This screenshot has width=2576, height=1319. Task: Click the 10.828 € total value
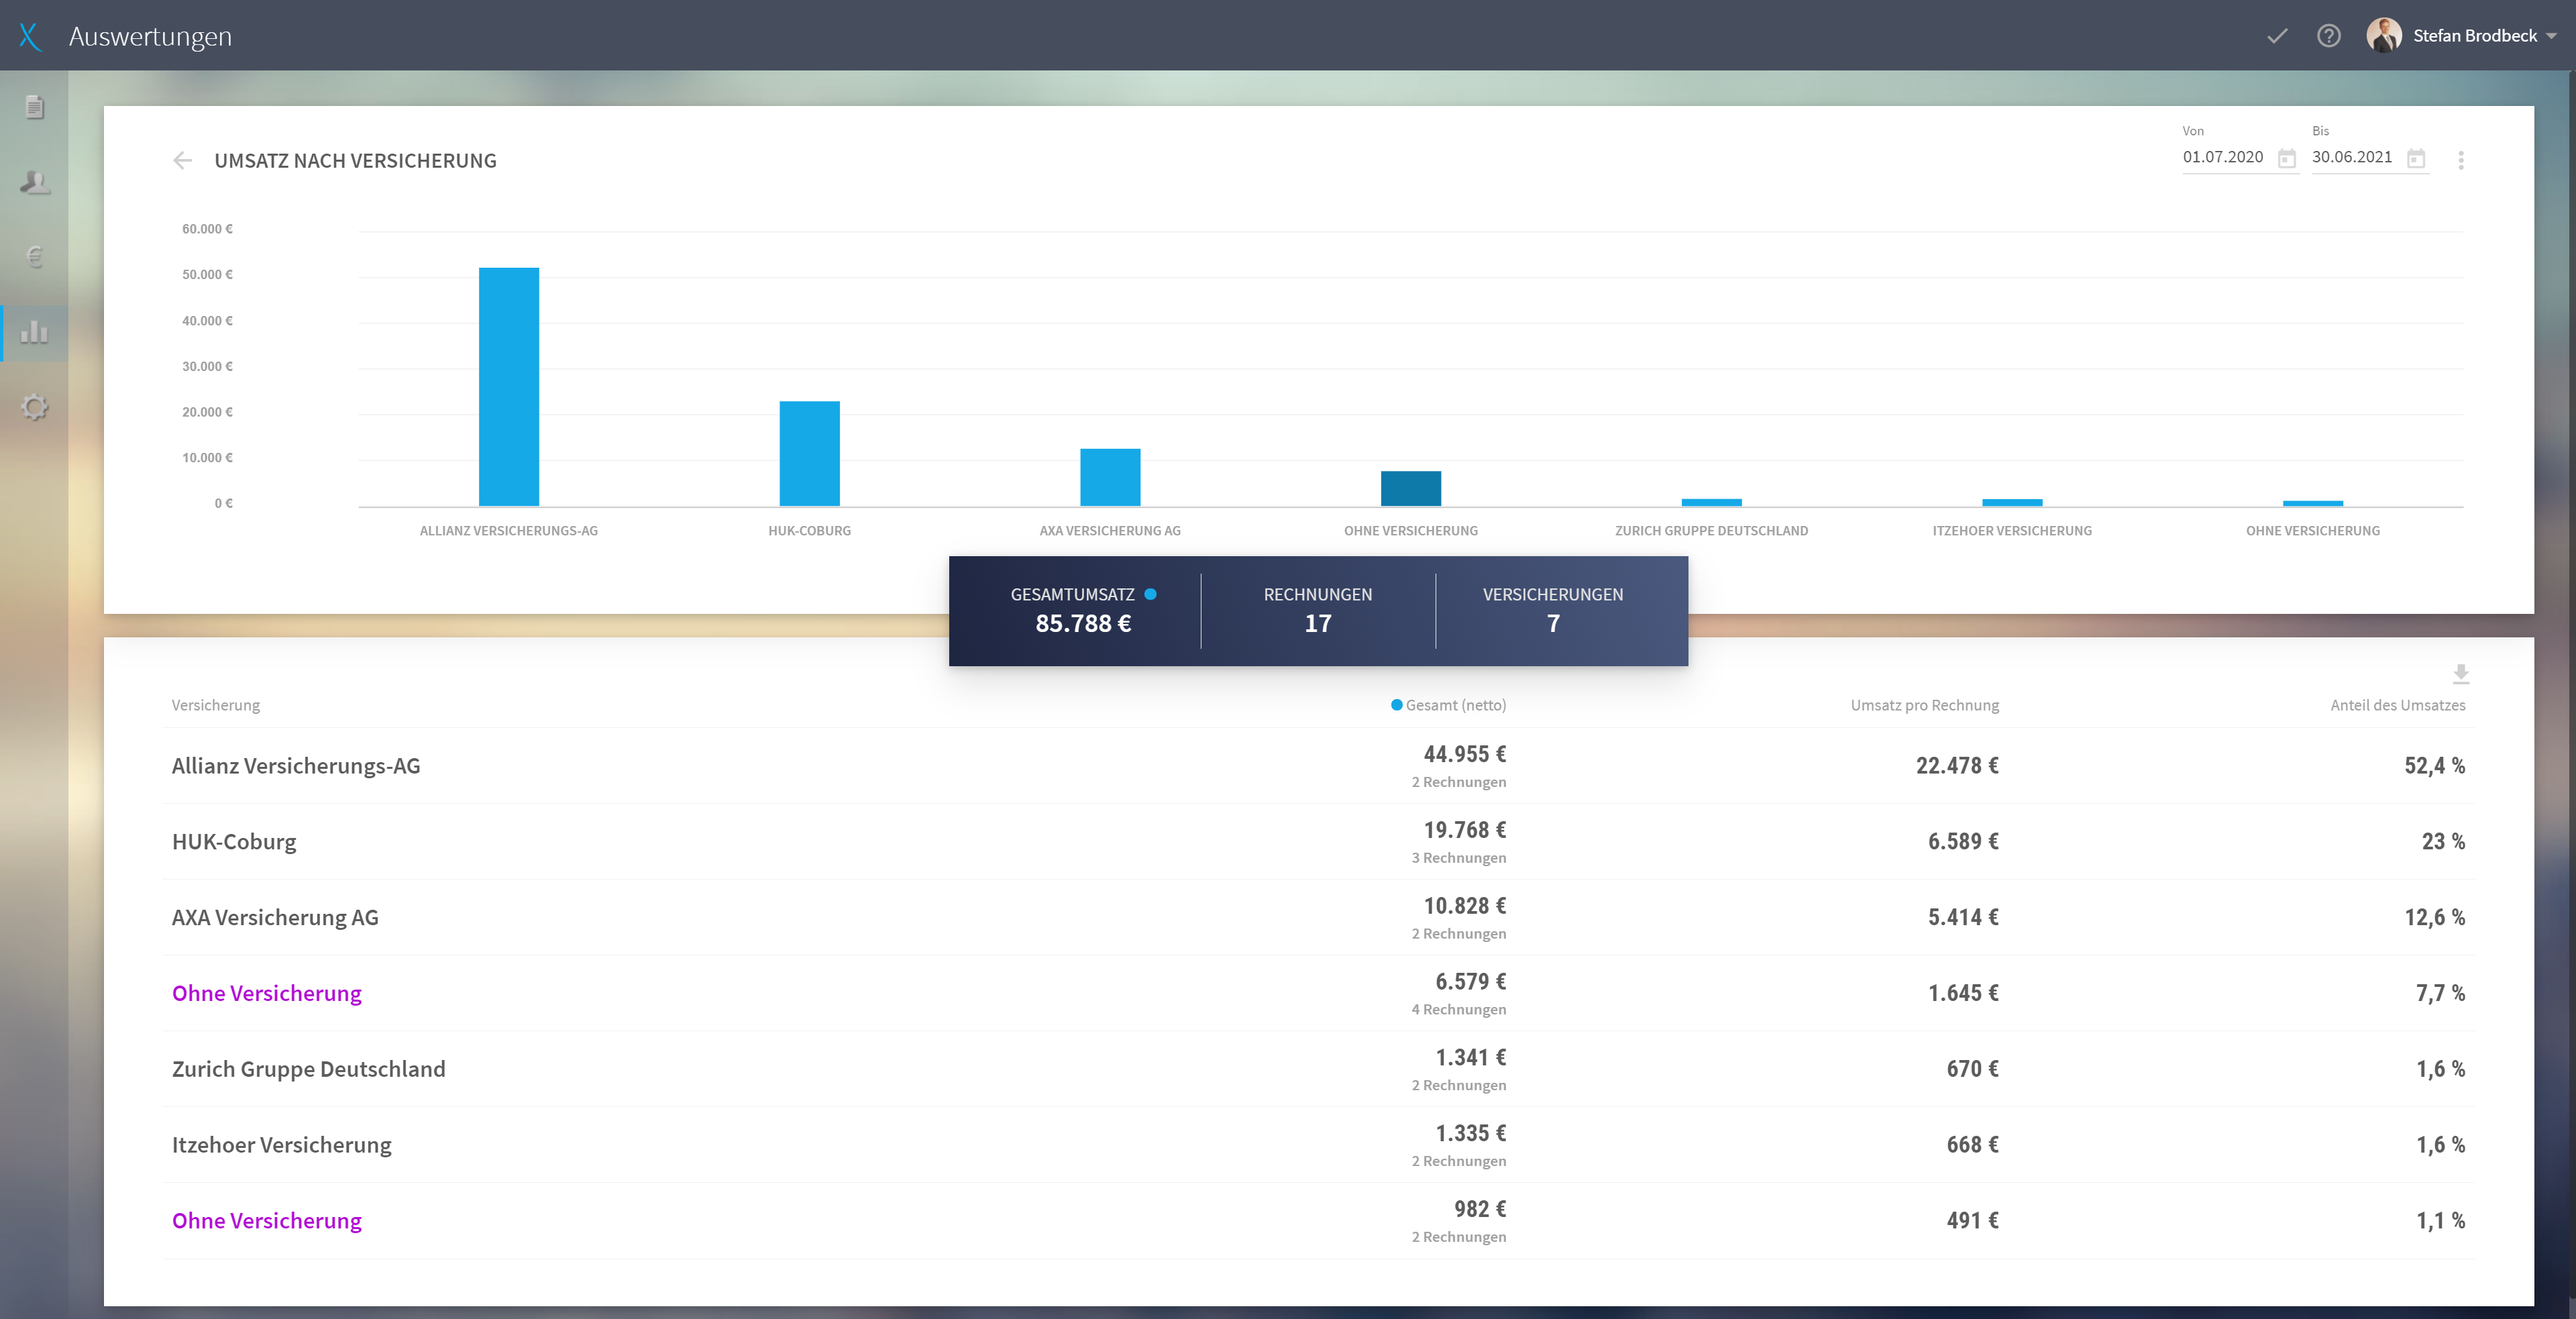click(1464, 906)
